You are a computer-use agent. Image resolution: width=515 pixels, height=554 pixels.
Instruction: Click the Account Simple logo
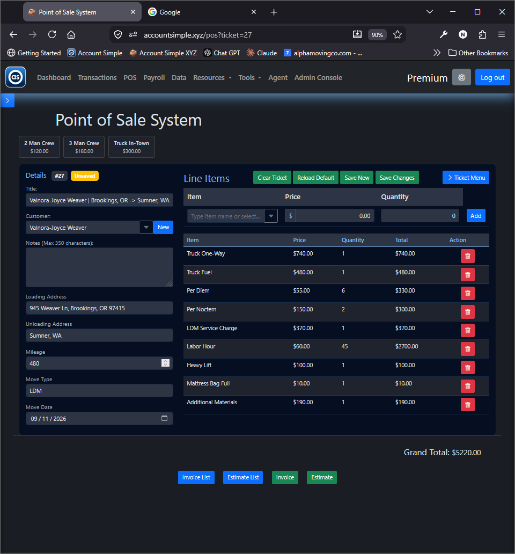16,77
